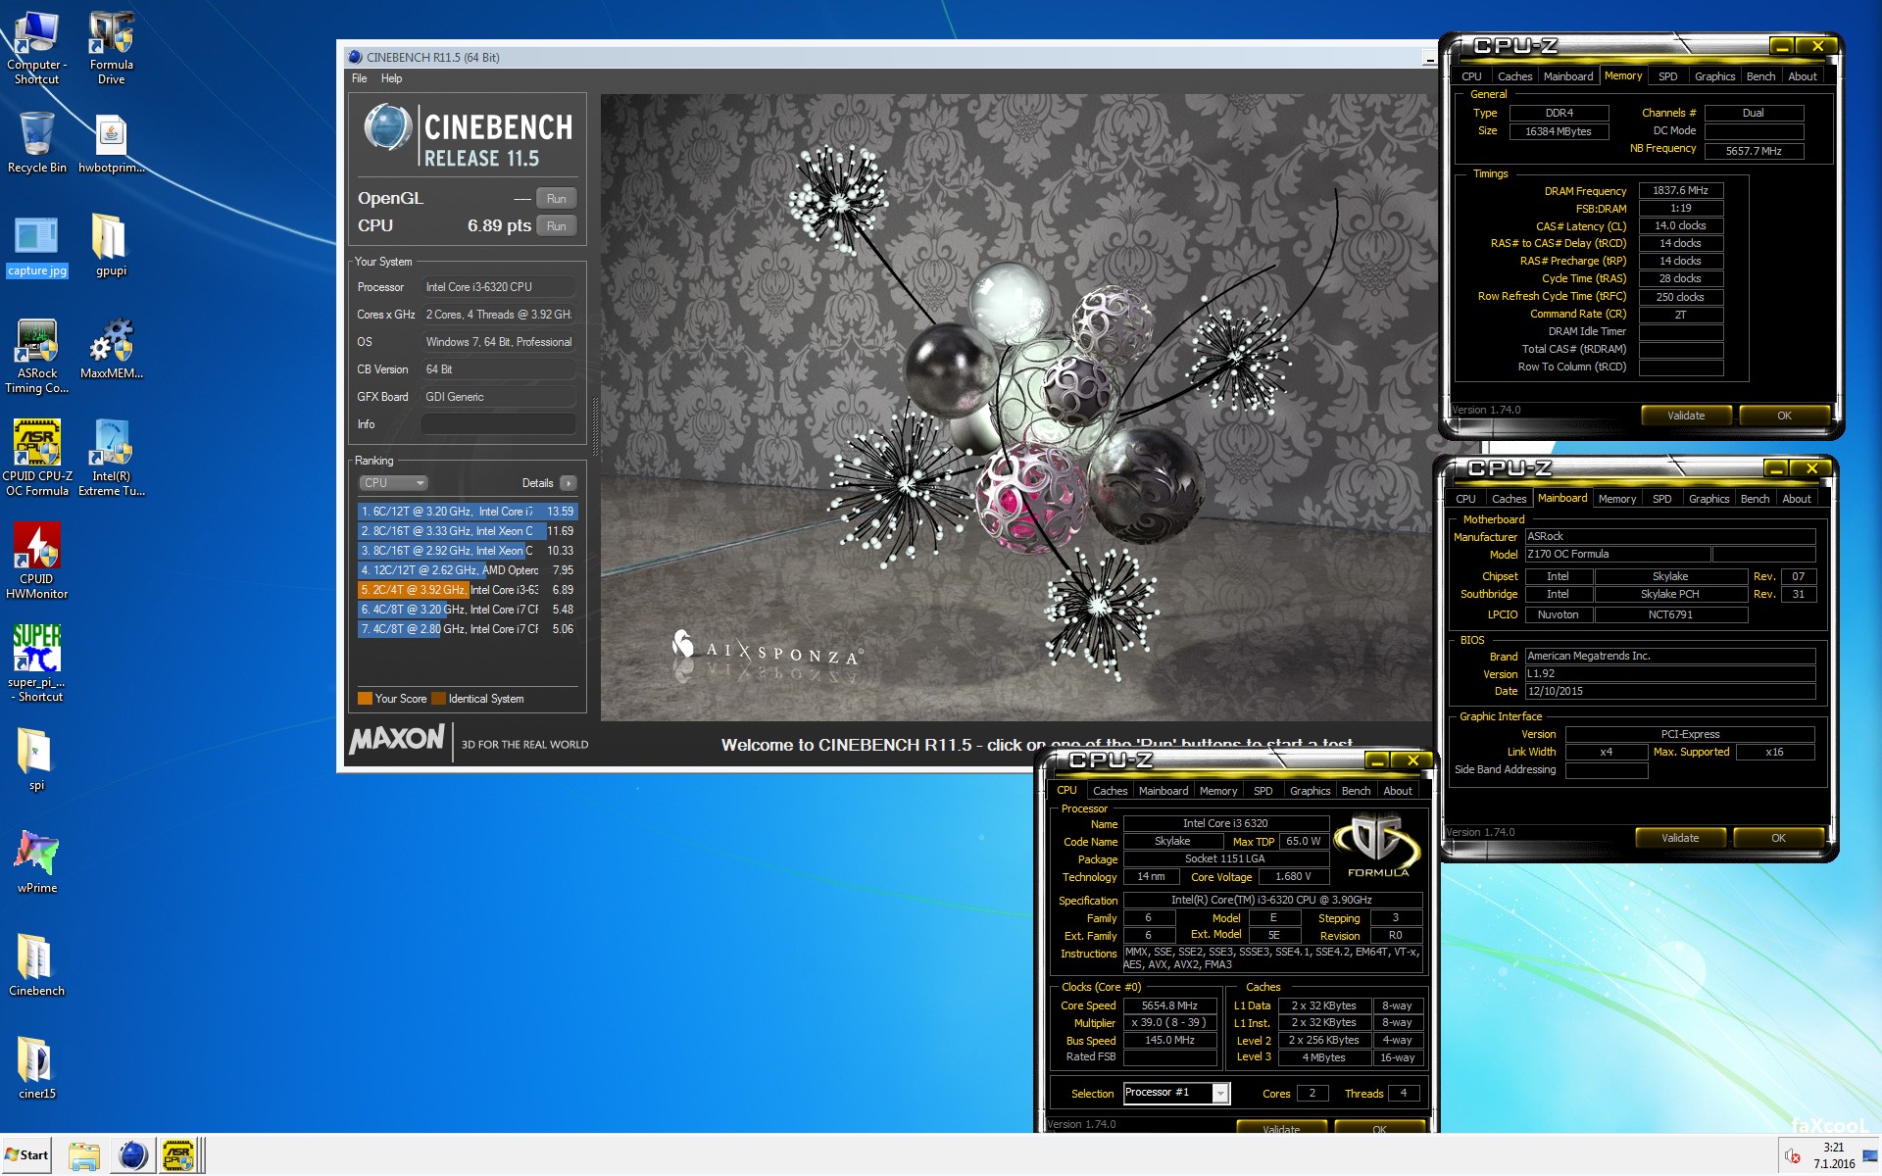Click the Z170 OC Formula model field
The height and width of the screenshot is (1176, 1882).
pyautogui.click(x=1617, y=555)
